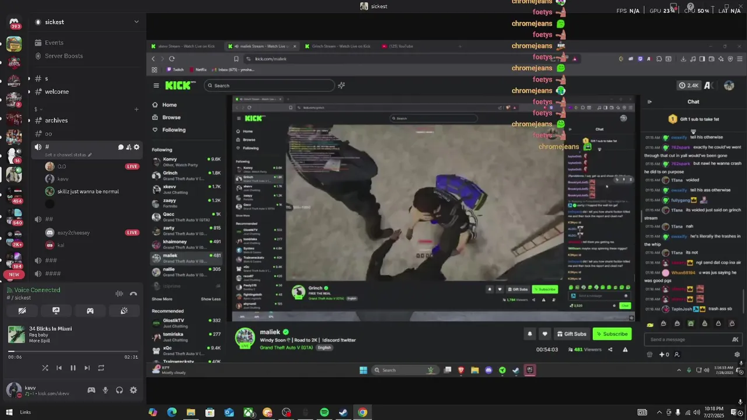The height and width of the screenshot is (420, 747).
Task: Create a channel with the plus icon
Action: (137, 109)
